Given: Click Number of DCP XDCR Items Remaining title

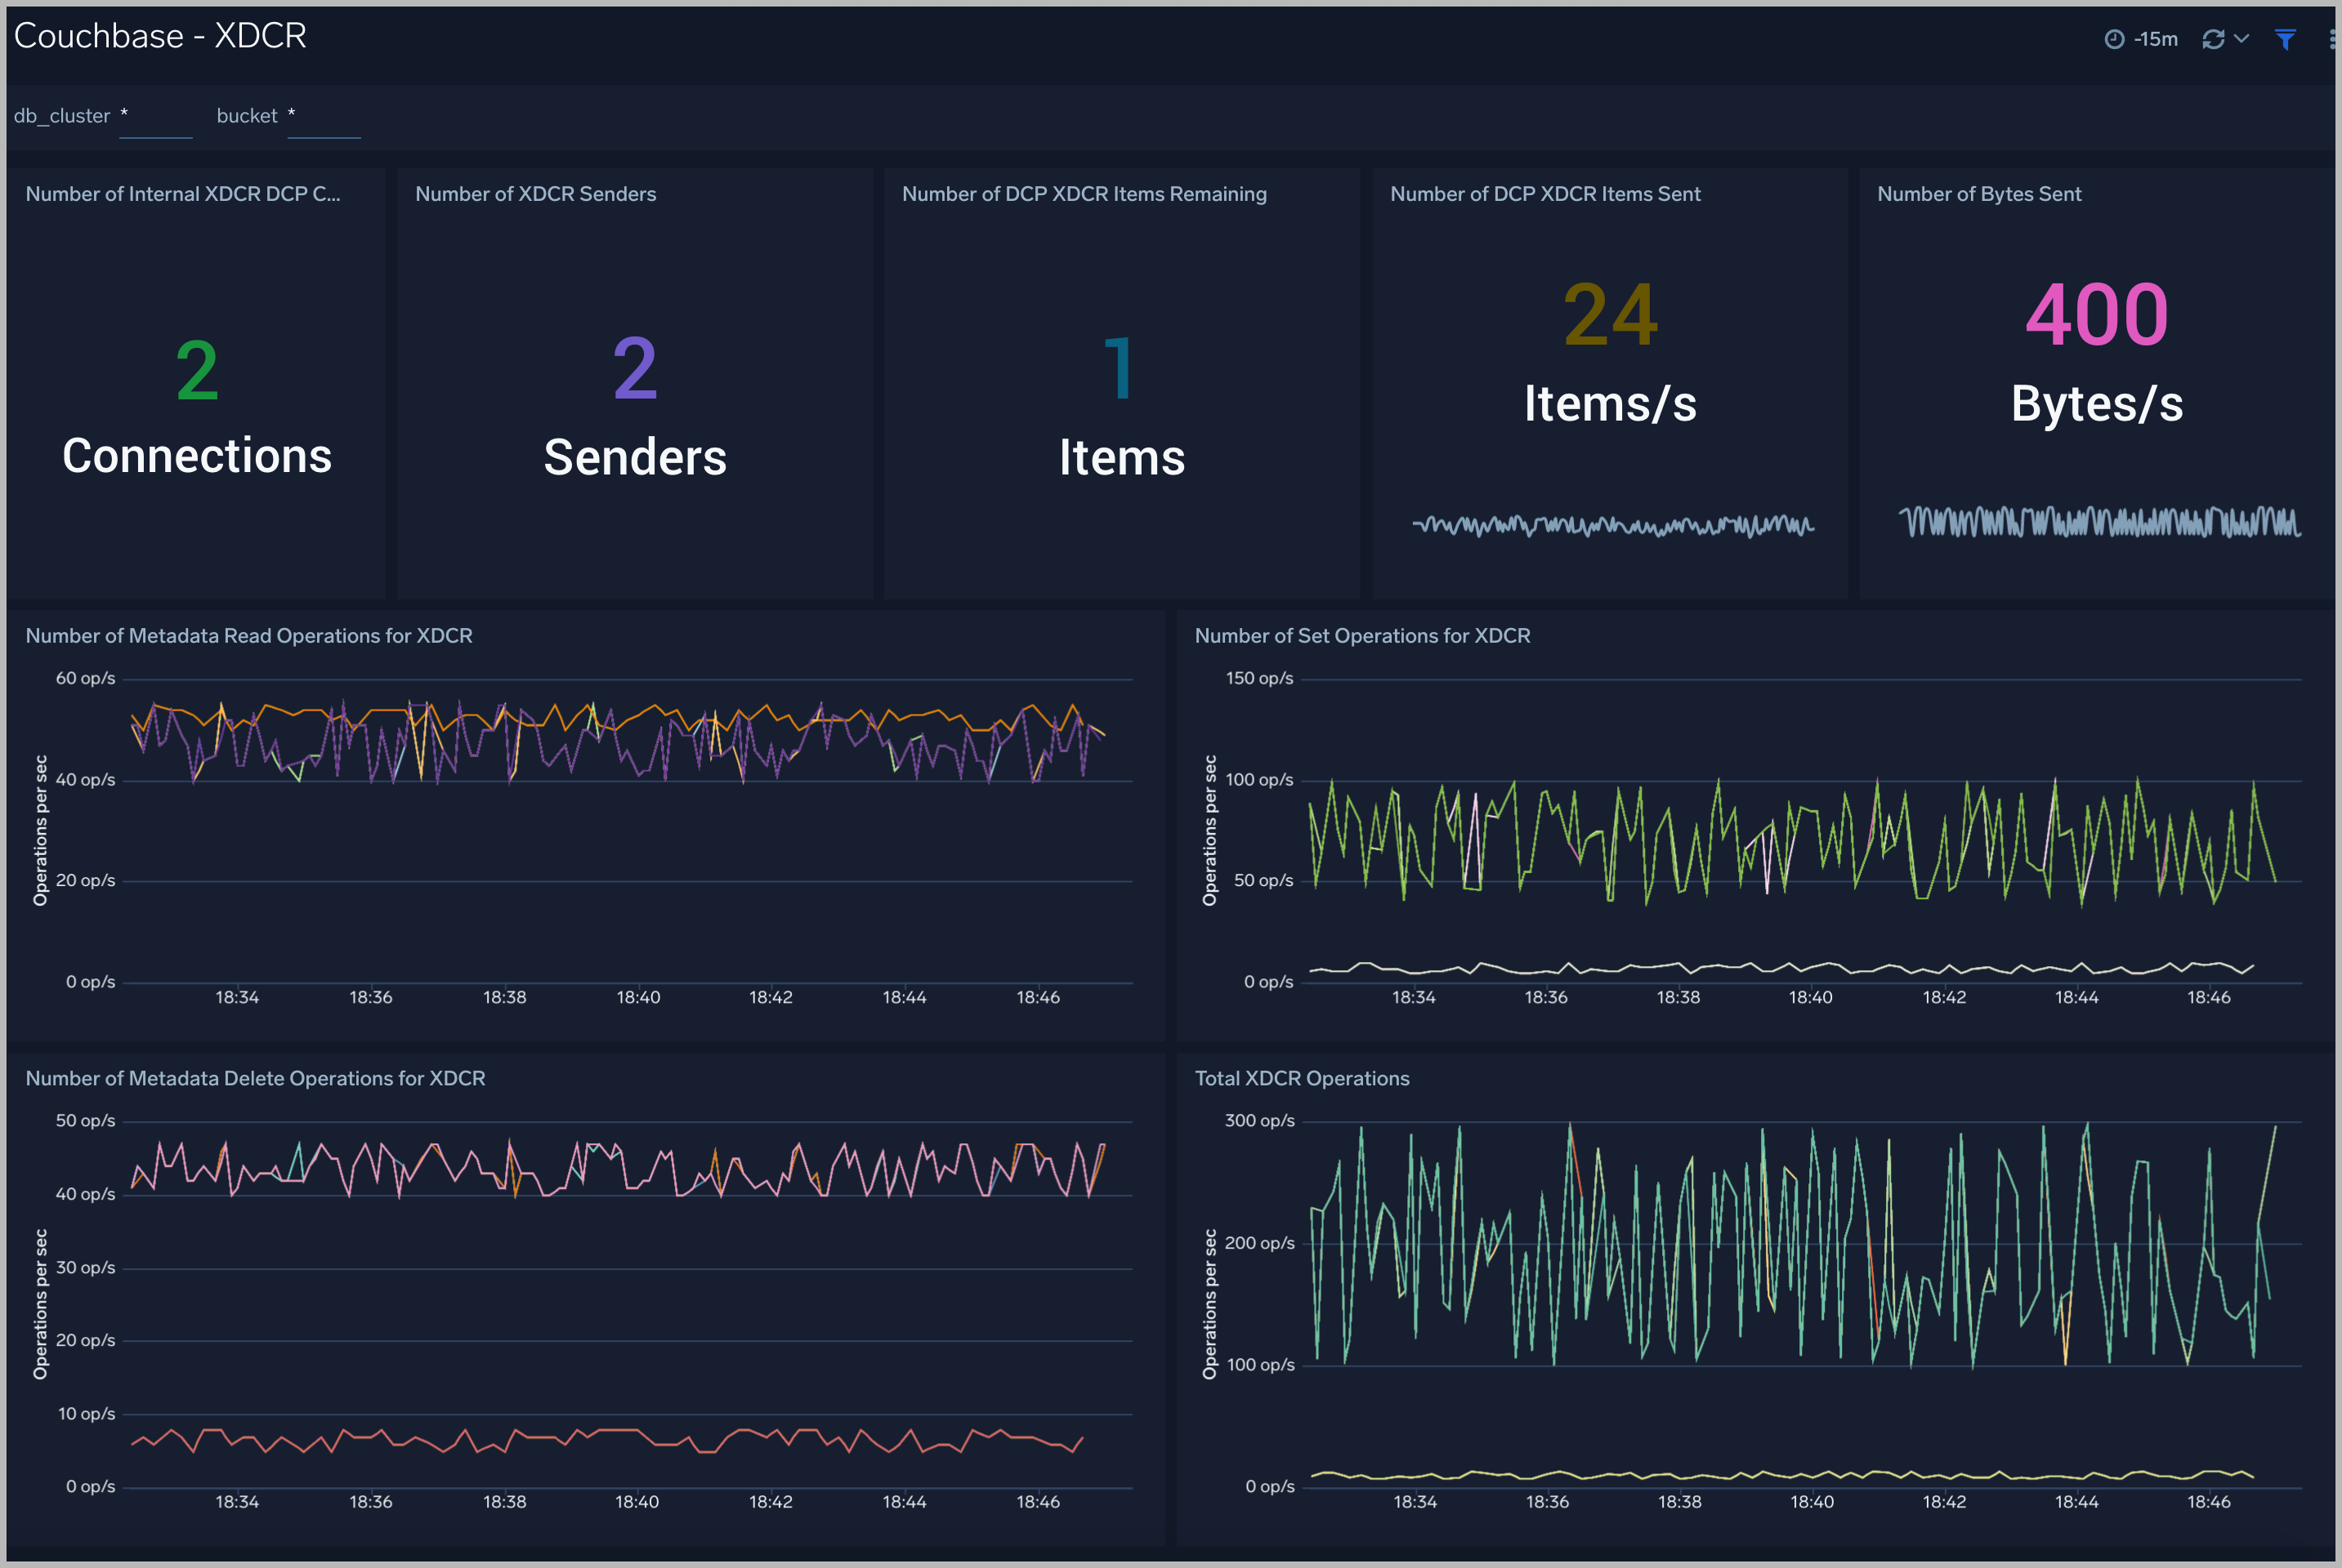Looking at the screenshot, I should pos(1084,194).
